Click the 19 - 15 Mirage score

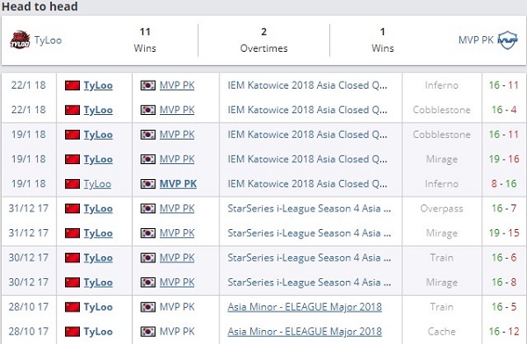coord(504,233)
